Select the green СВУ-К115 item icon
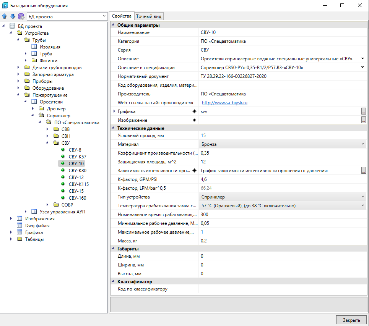Viewport: 369px width, 326px height. point(63,184)
